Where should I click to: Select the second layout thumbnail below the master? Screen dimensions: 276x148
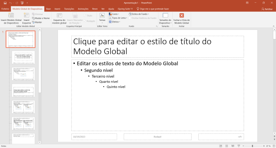(x=23, y=74)
